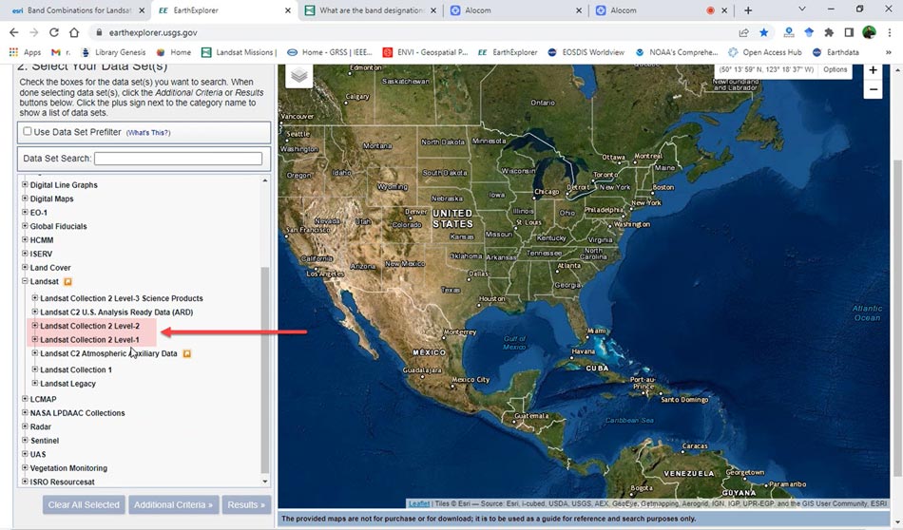Share this page via the share icon

coord(743,33)
